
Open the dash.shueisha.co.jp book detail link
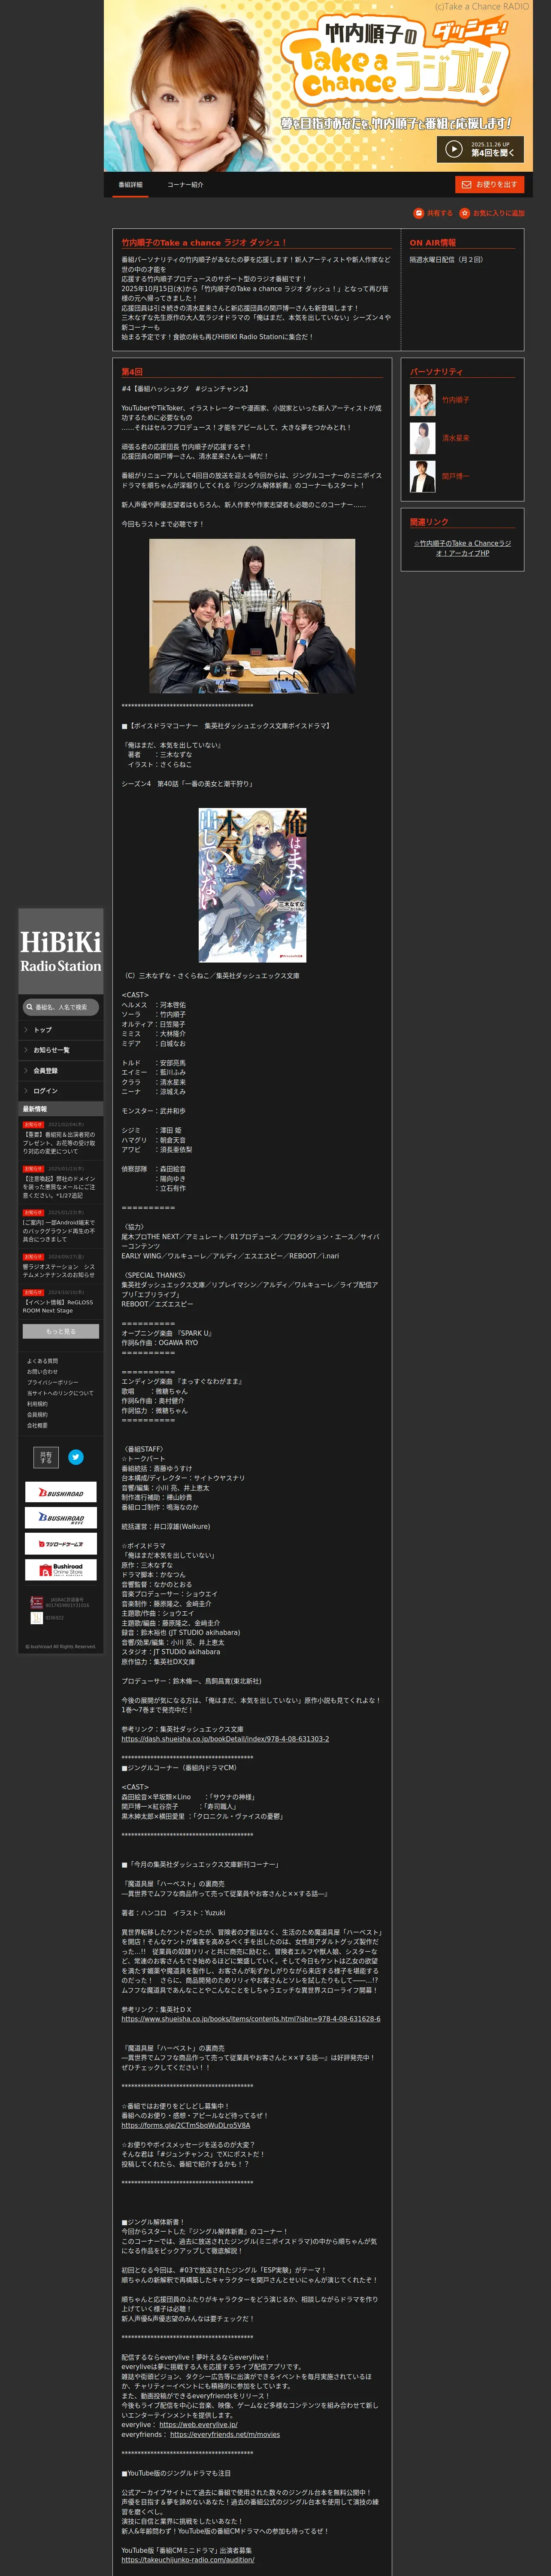(x=225, y=1739)
